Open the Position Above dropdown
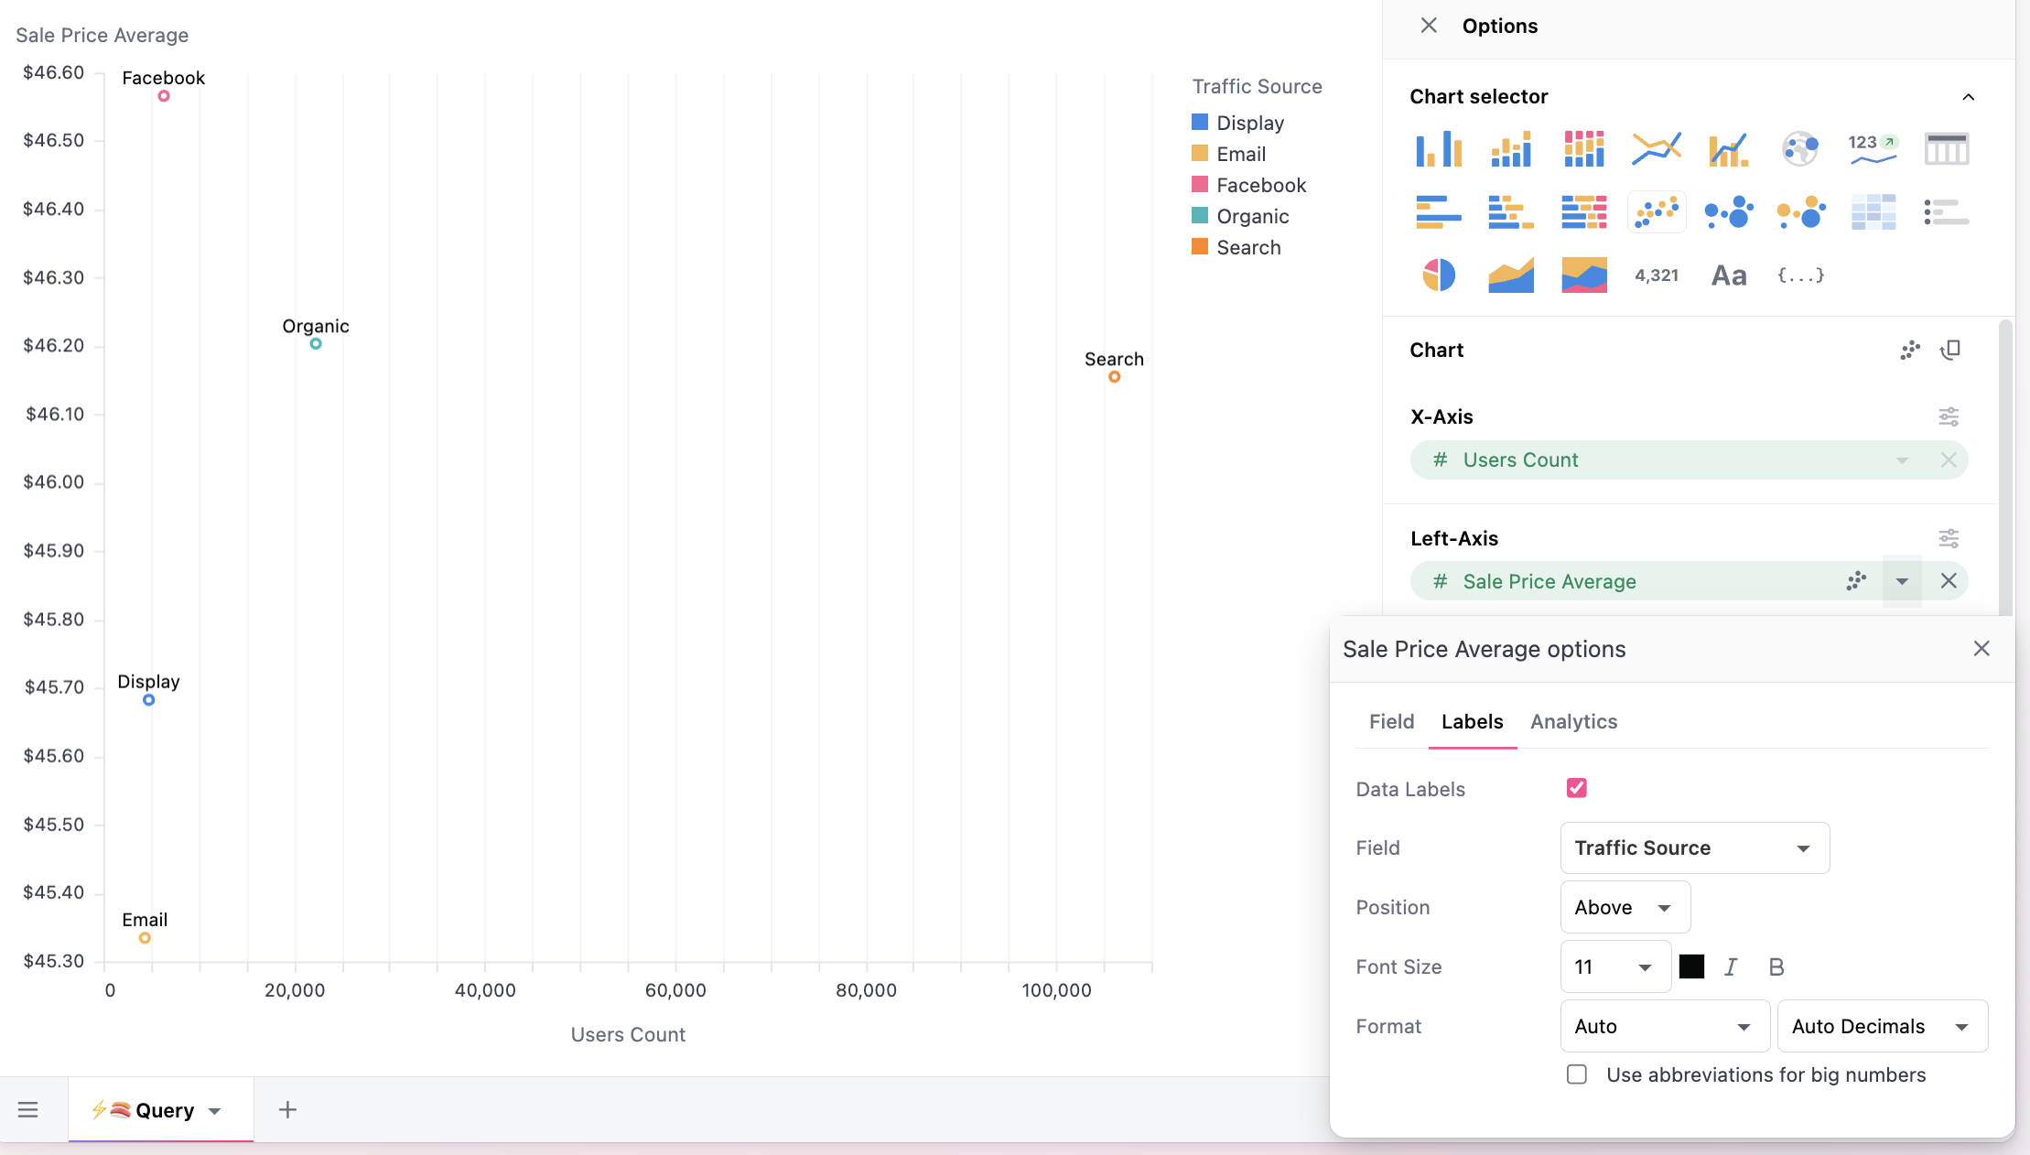 click(x=1625, y=908)
